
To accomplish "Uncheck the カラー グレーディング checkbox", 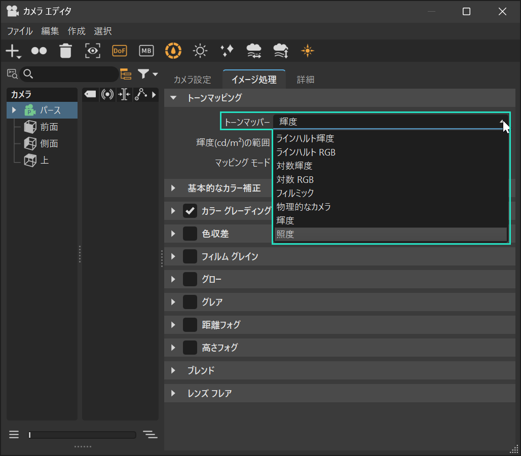I will coord(190,211).
